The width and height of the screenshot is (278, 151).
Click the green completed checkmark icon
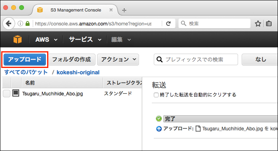(x=159, y=119)
